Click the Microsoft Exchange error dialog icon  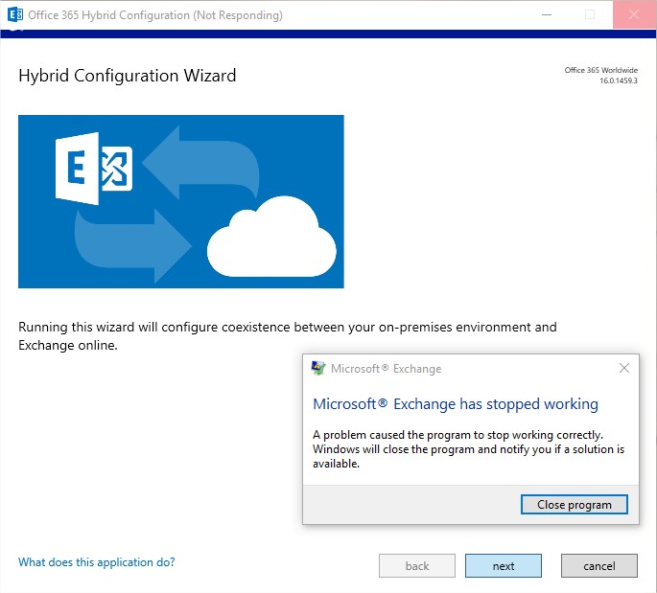[318, 368]
